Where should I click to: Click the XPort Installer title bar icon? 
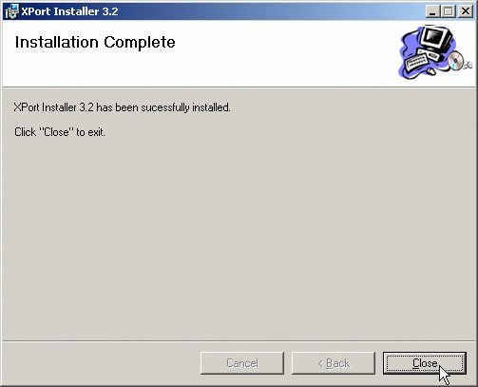pyautogui.click(x=11, y=11)
